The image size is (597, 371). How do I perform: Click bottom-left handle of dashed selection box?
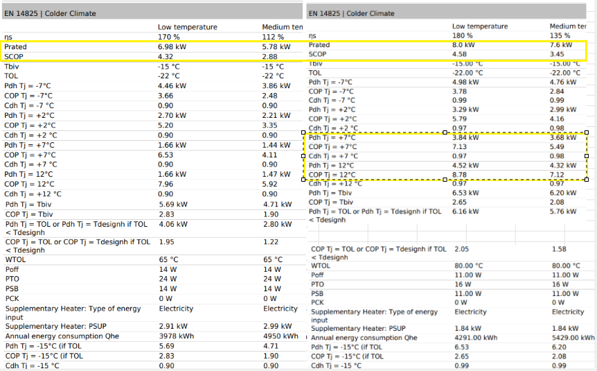(x=305, y=179)
